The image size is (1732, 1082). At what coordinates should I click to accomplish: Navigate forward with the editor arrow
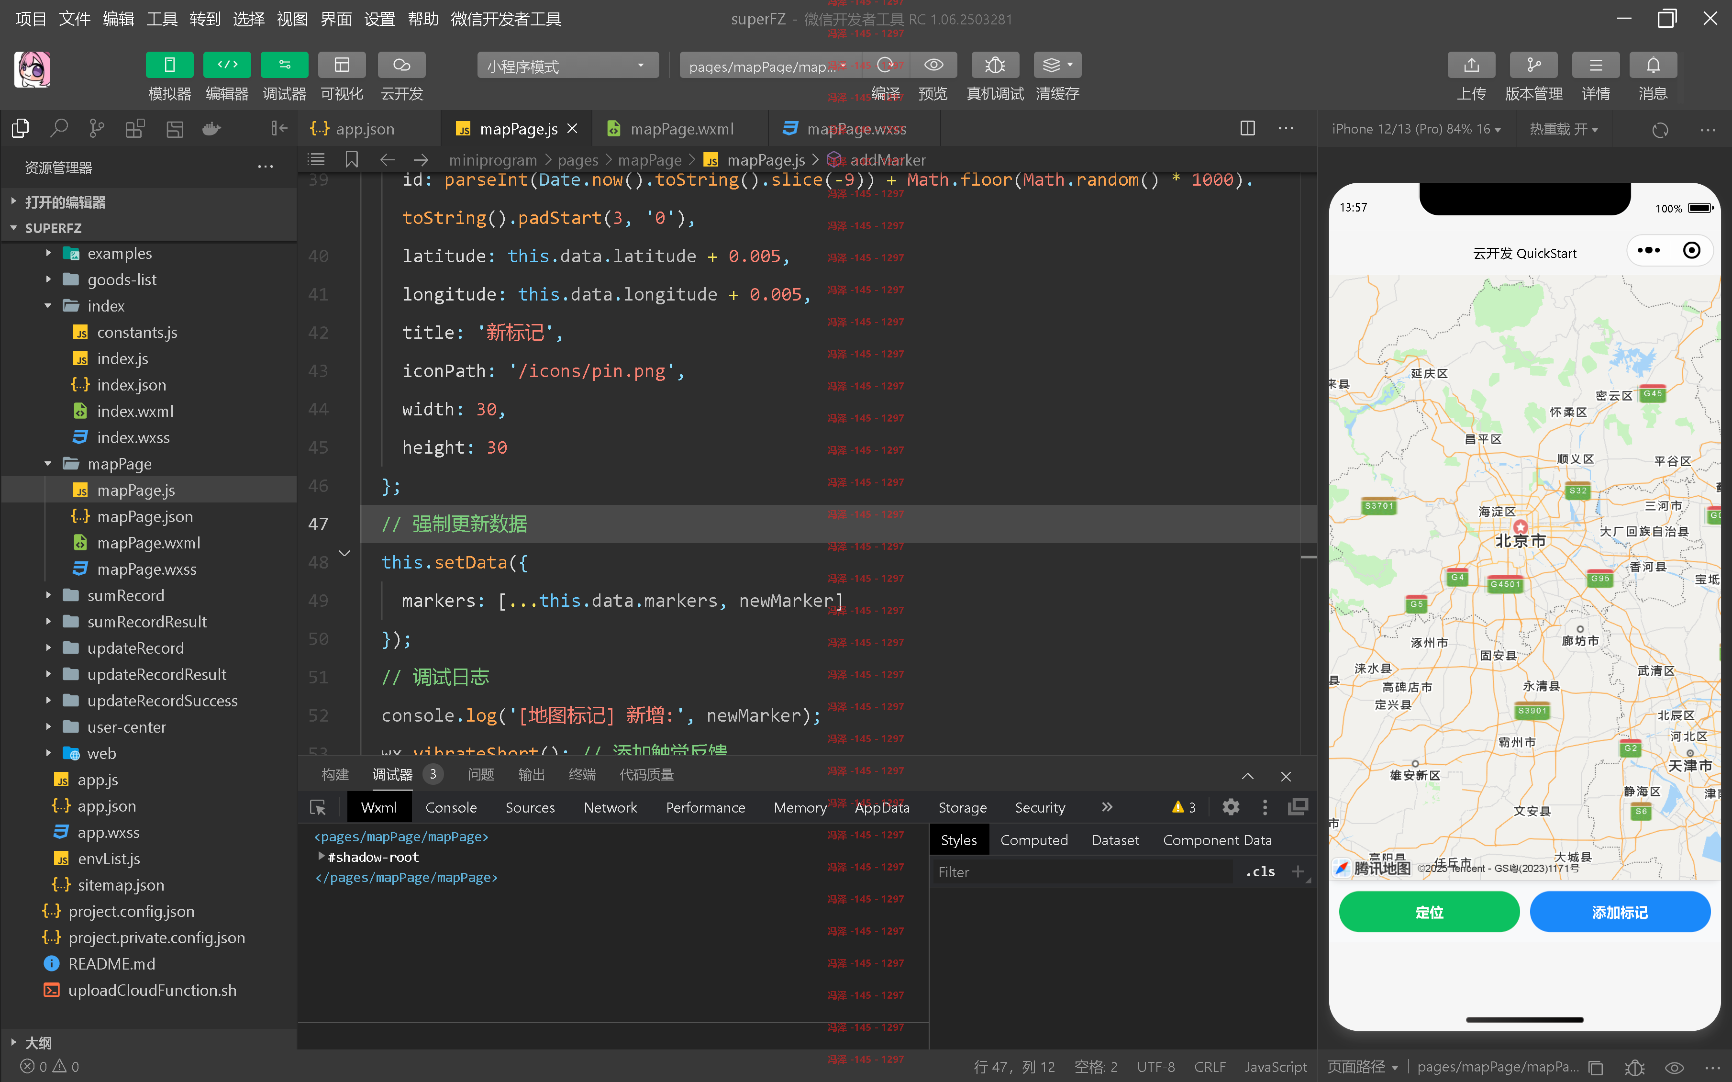tap(422, 159)
